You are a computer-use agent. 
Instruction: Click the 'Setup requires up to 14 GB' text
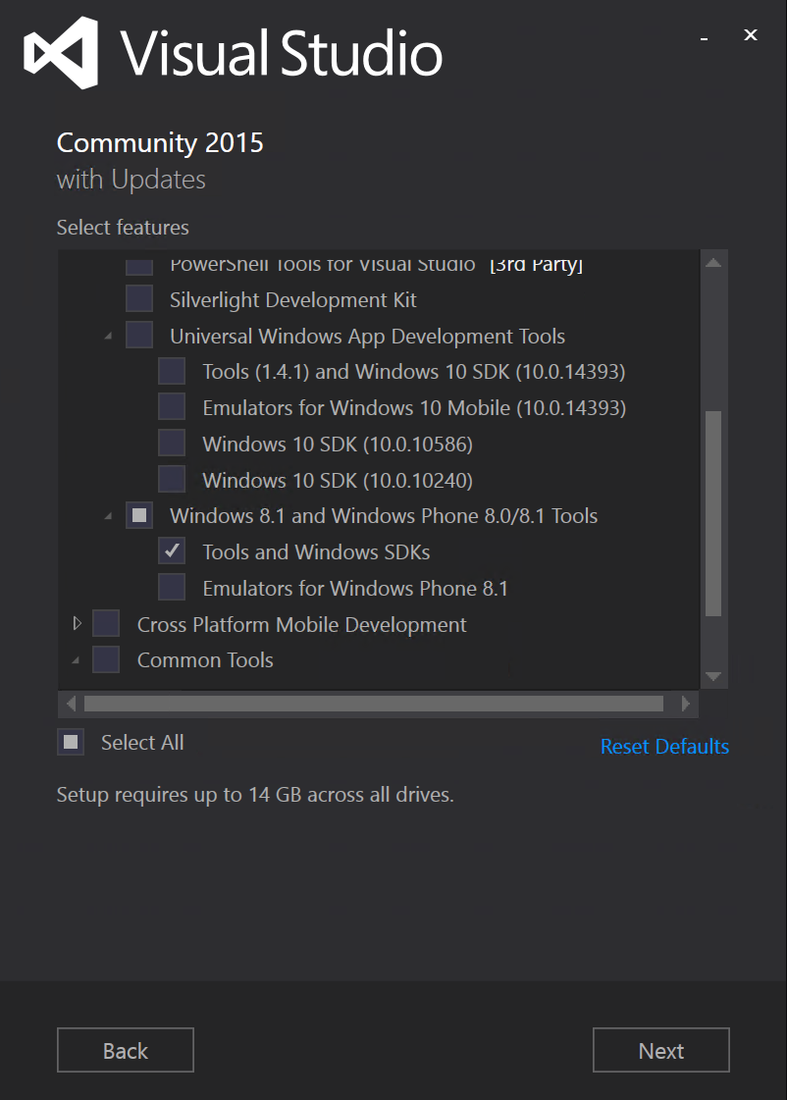(x=255, y=795)
